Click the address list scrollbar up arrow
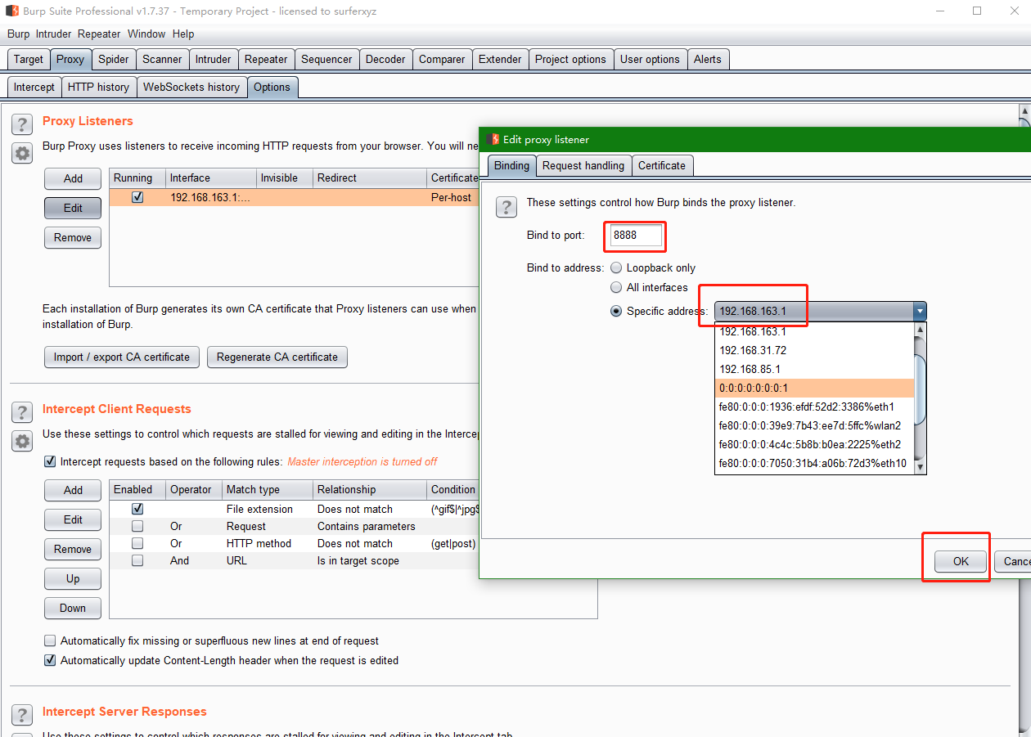The image size is (1031, 737). pyautogui.click(x=920, y=329)
